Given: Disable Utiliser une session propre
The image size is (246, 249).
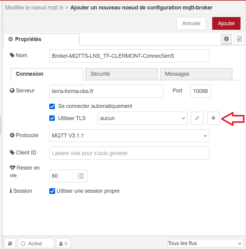Looking at the screenshot, I should pyautogui.click(x=52, y=191).
